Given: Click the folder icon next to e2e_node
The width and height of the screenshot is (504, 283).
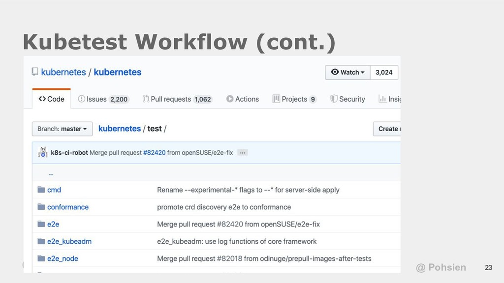Looking at the screenshot, I should tap(41, 258).
